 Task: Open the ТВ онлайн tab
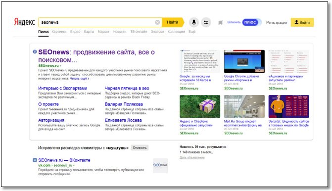(139, 32)
